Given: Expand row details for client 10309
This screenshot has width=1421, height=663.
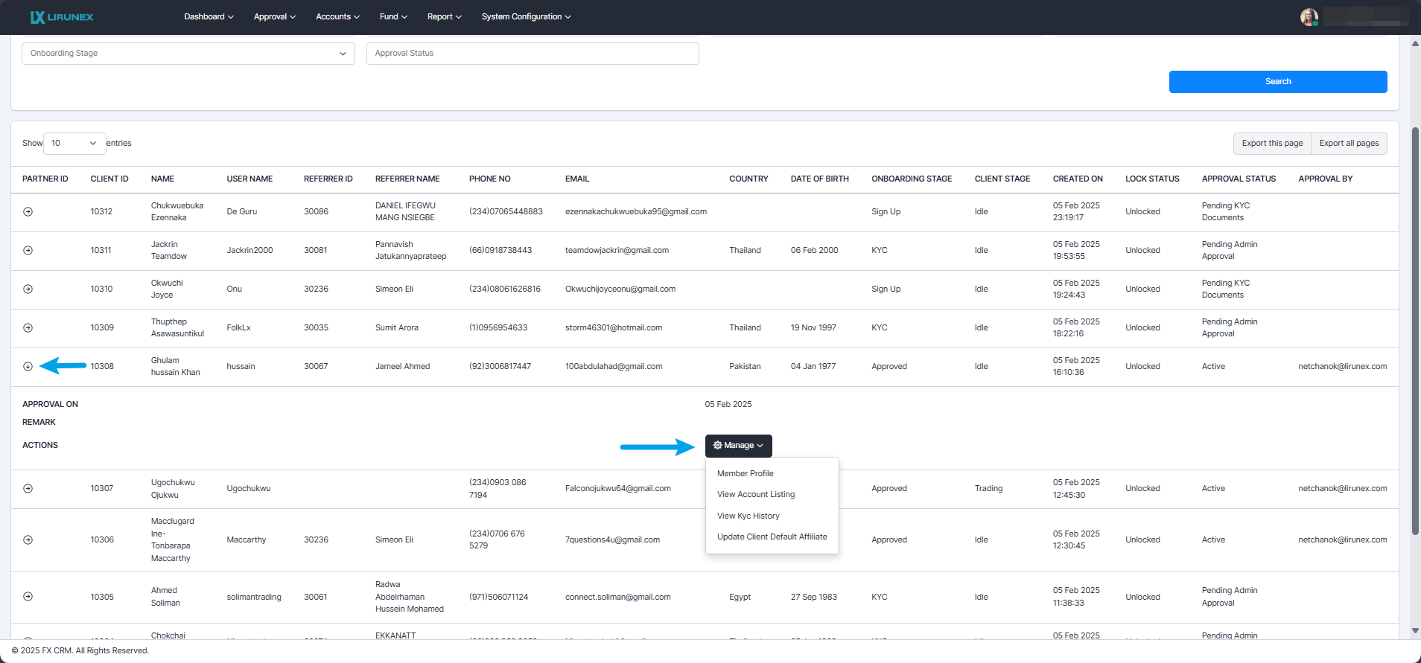Looking at the screenshot, I should coord(28,328).
